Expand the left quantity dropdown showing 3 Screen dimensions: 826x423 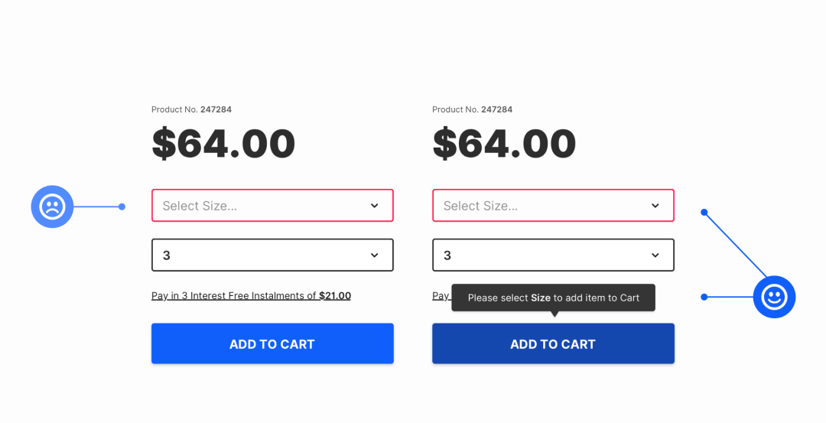(x=272, y=255)
